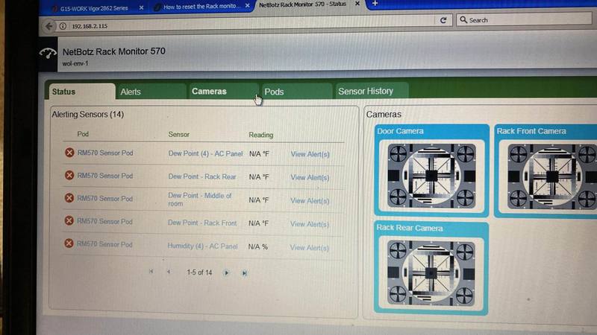
Task: Click RM570 Sensor Pod in Dew Point Rack Rear row
Action: tap(105, 176)
